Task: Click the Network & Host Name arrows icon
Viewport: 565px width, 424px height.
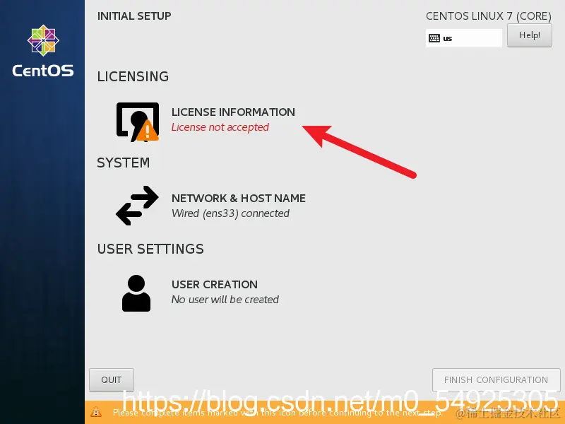Action: coord(137,206)
